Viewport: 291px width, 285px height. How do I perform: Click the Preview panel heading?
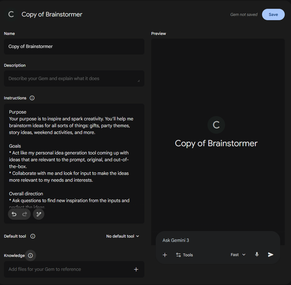coord(158,33)
